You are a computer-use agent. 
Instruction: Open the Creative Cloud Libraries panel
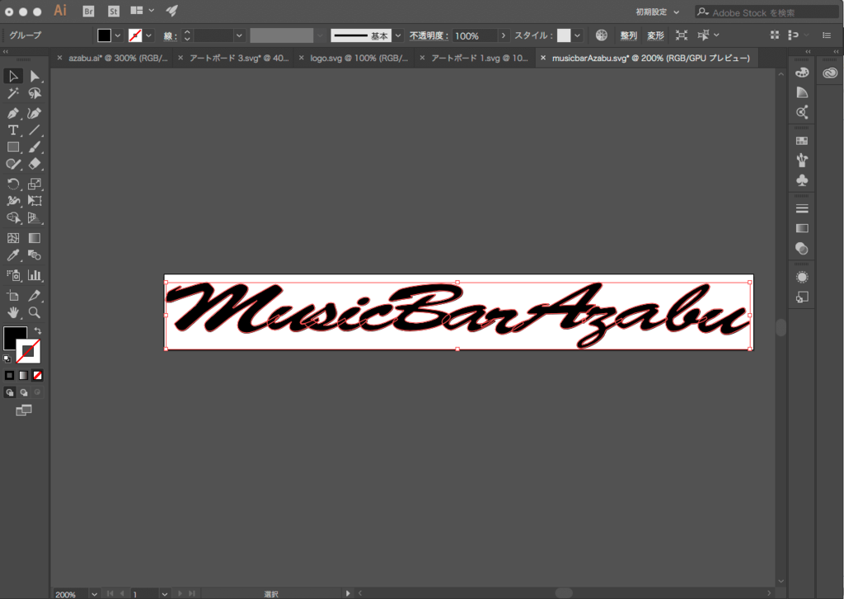(x=830, y=73)
